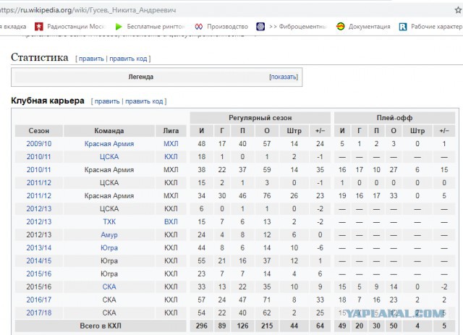Click playoff total points value 50
Screen dimensions: 463x335
tap(394, 326)
